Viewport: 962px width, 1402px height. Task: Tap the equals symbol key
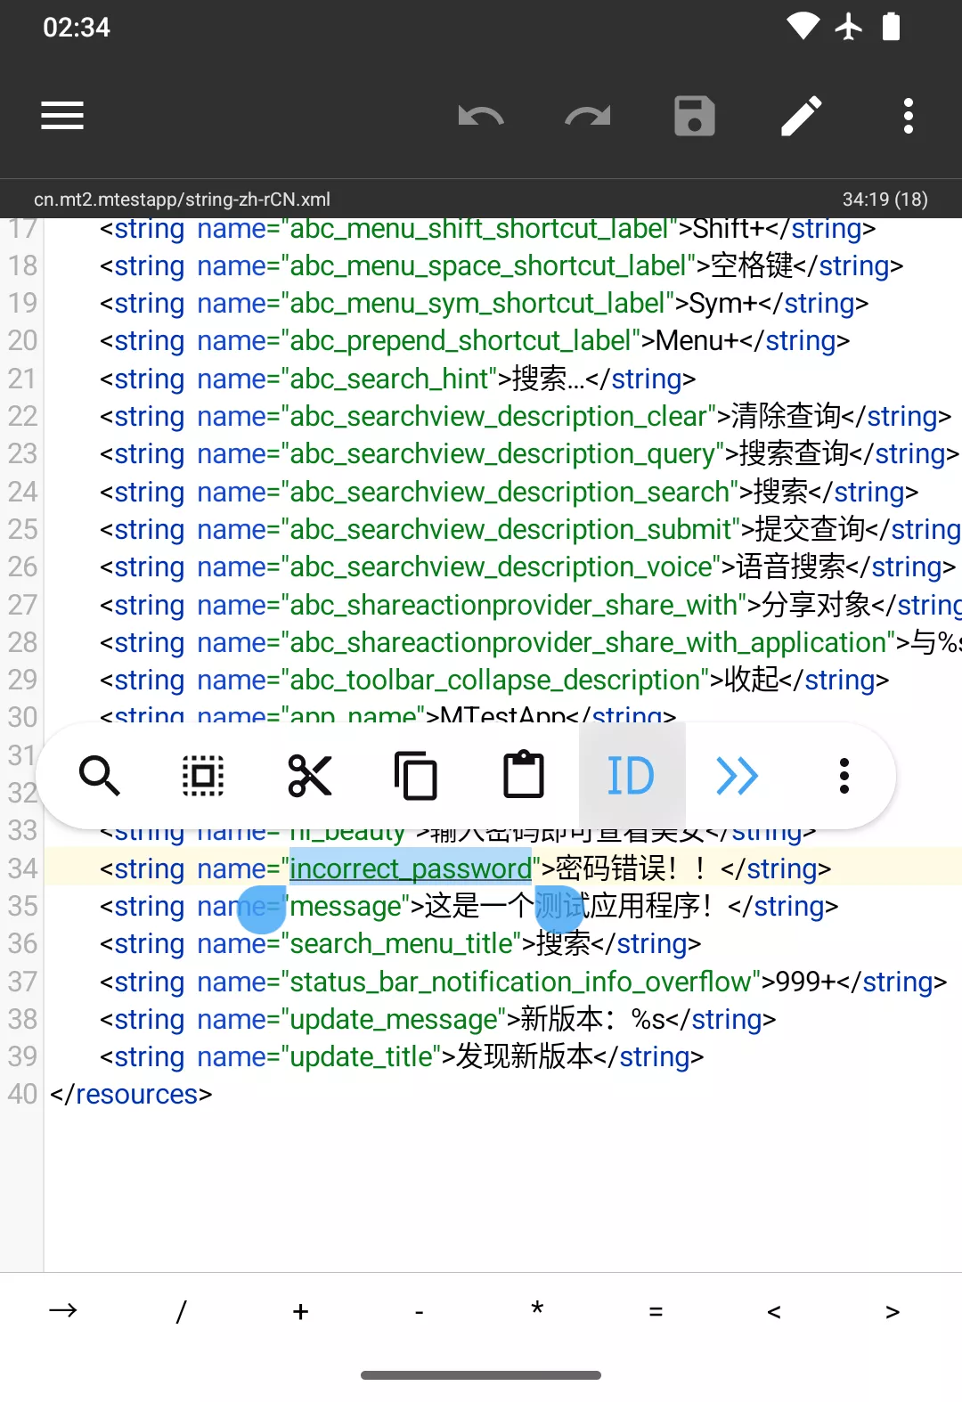656,1311
